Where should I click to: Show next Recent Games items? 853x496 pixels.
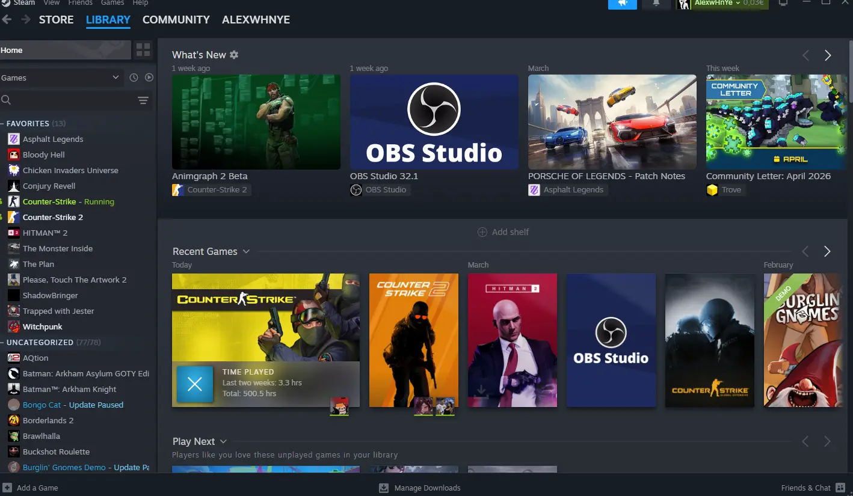click(828, 251)
